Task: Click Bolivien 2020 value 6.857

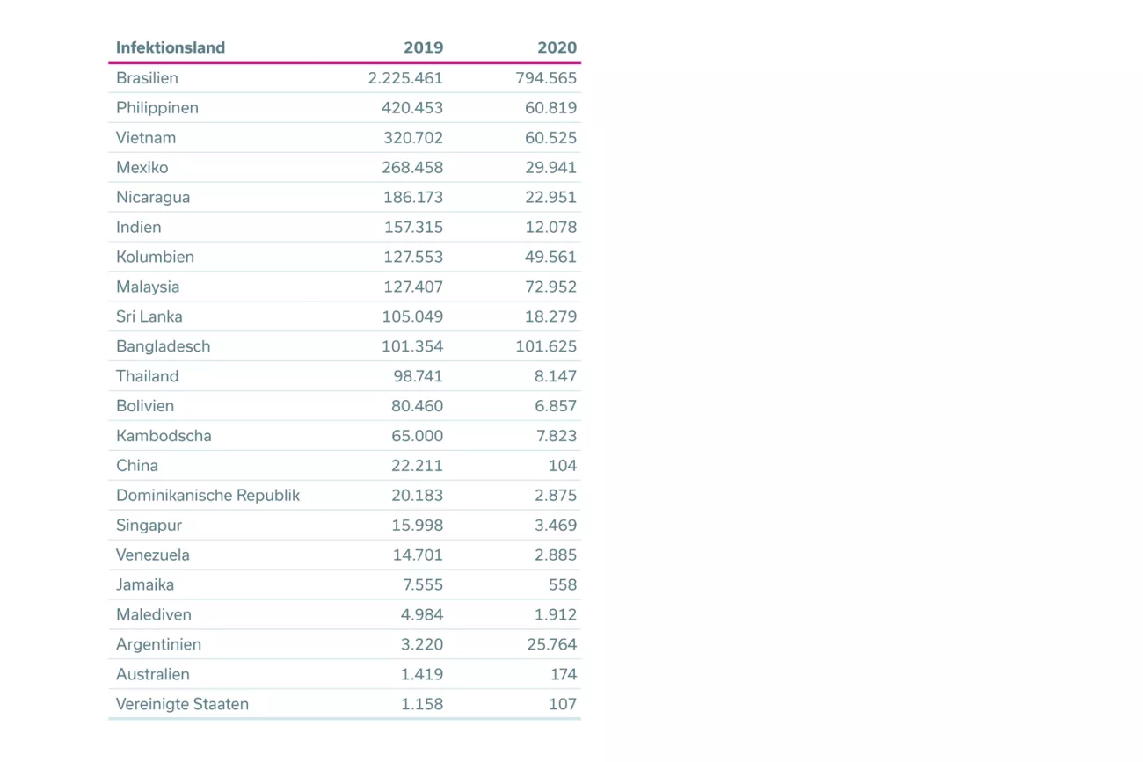Action: point(557,406)
